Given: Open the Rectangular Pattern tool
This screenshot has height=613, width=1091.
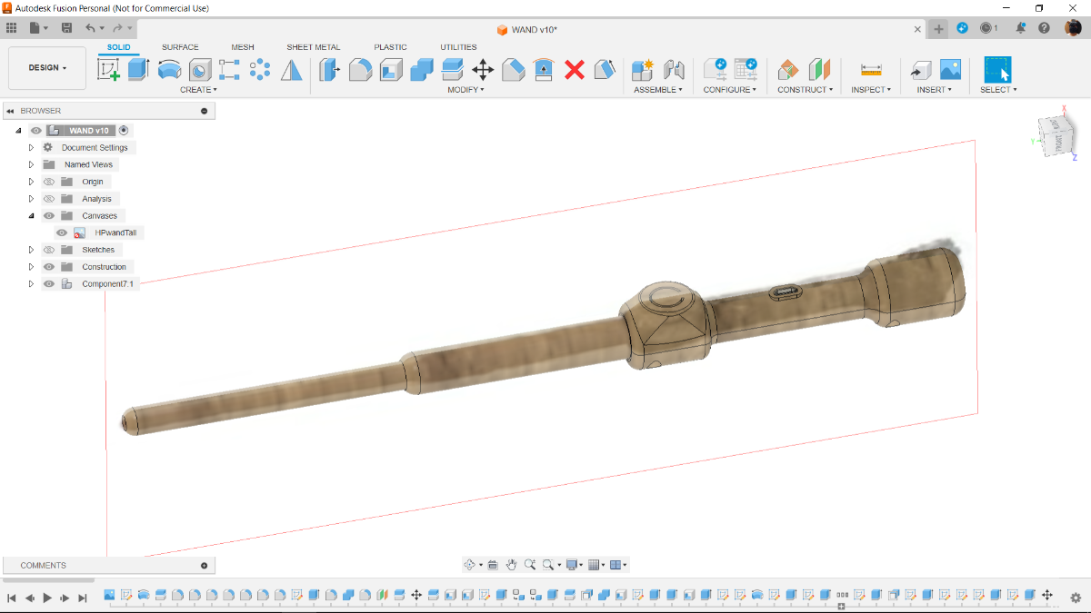Looking at the screenshot, I should (x=229, y=70).
